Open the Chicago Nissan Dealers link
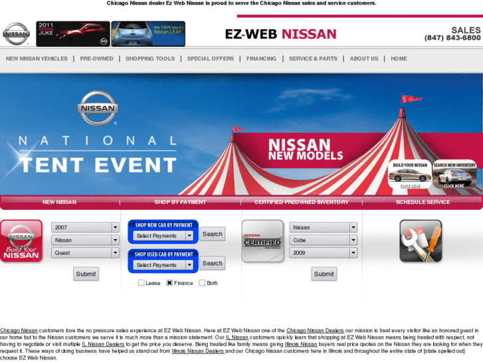This screenshot has width=483, height=362. point(315,331)
